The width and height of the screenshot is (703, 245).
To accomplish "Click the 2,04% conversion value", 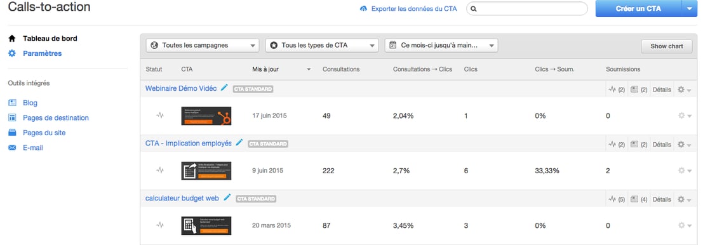I will (x=403, y=116).
